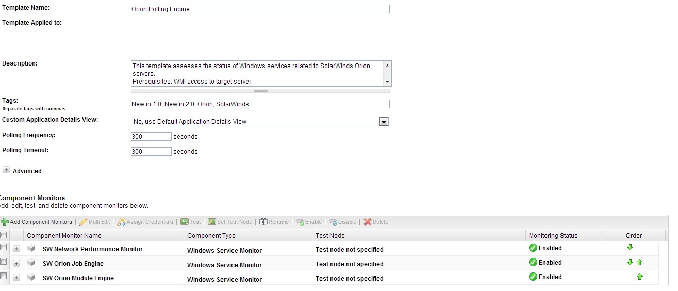This screenshot has width=678, height=291.
Task: Click the Multi Edit button label
Action: (100, 222)
